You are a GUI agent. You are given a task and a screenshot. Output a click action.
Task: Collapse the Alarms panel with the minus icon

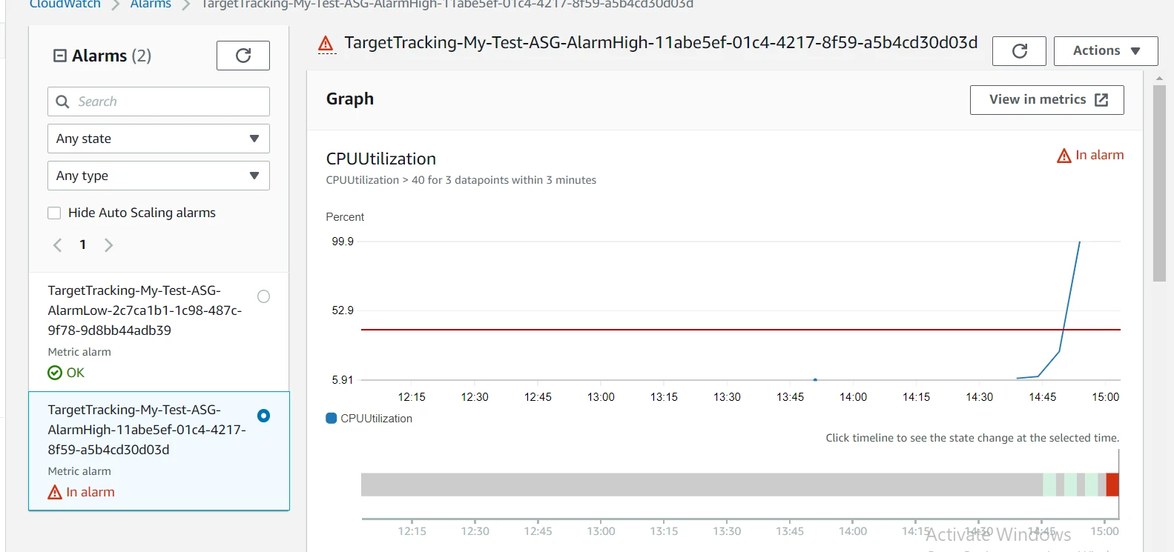pos(59,55)
